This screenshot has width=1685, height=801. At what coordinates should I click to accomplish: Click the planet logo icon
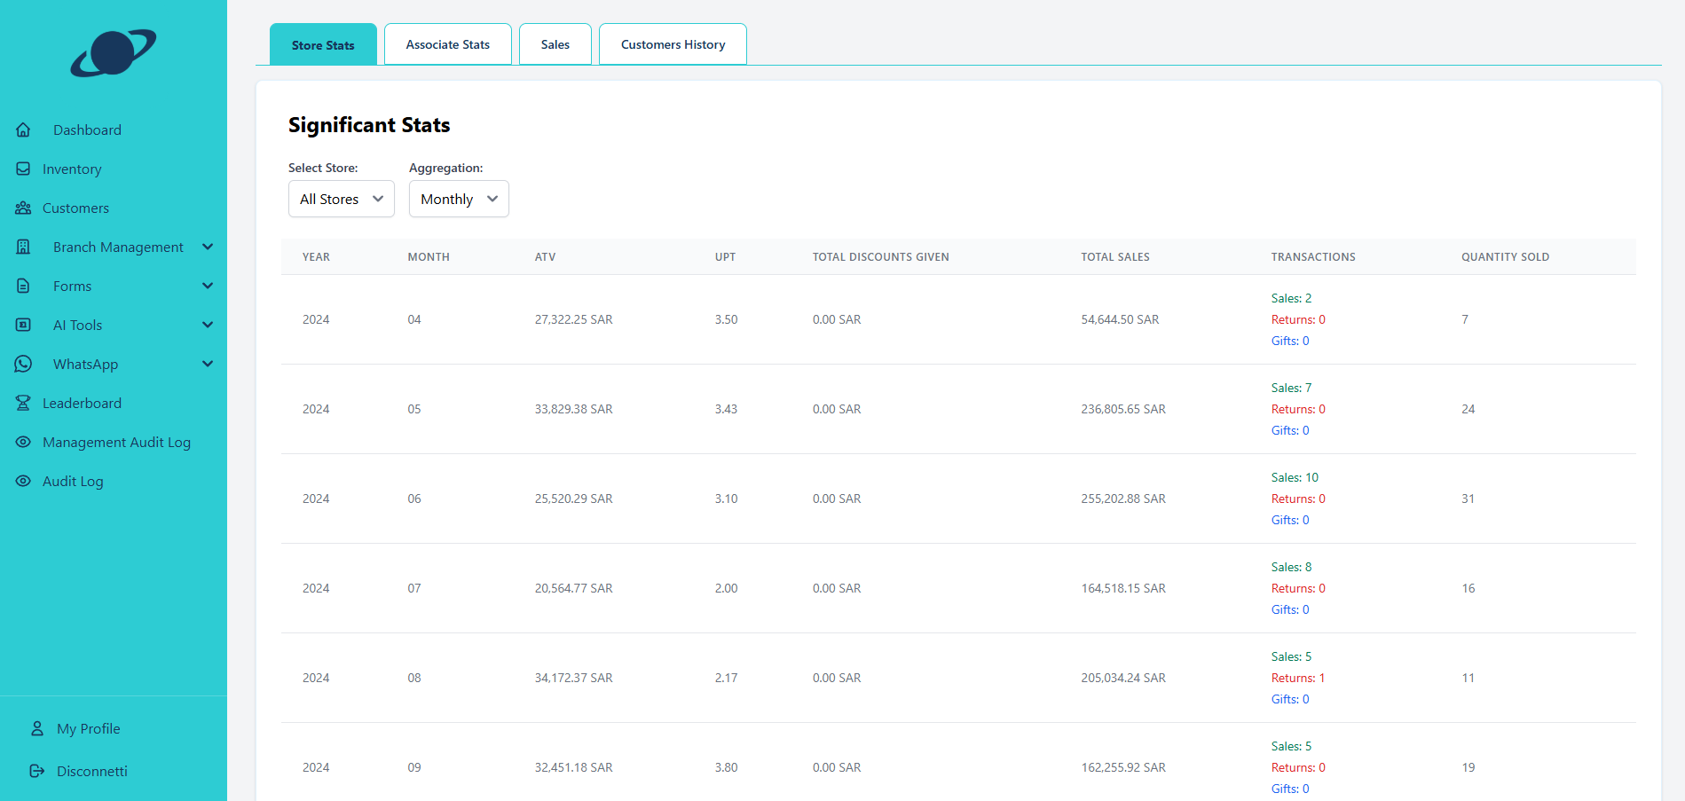point(114,53)
